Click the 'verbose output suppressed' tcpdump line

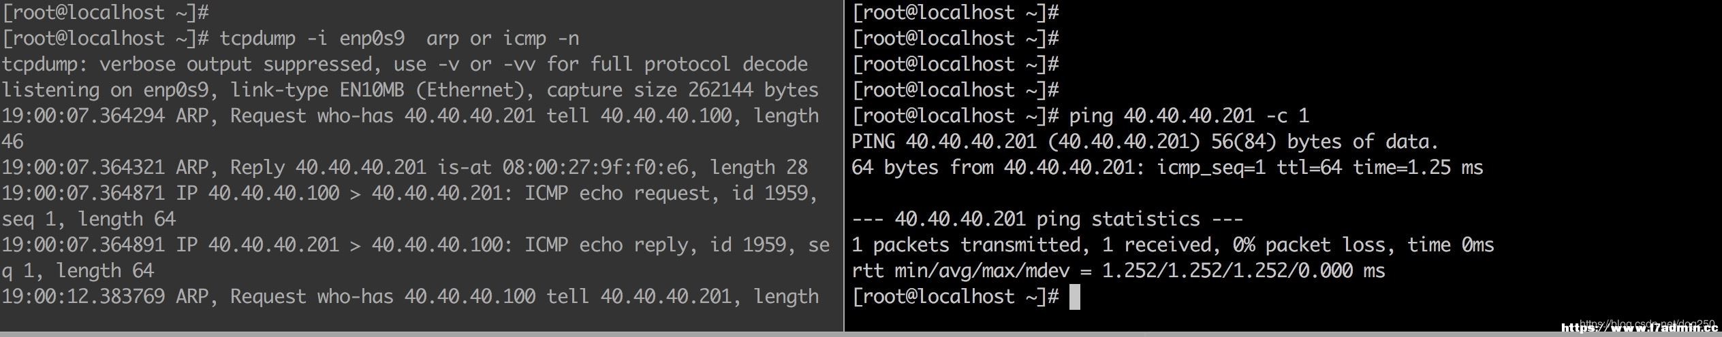coord(404,65)
